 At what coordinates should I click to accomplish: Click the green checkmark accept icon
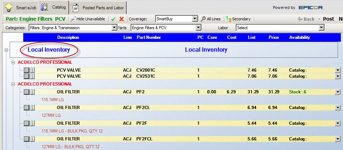click(x=113, y=19)
